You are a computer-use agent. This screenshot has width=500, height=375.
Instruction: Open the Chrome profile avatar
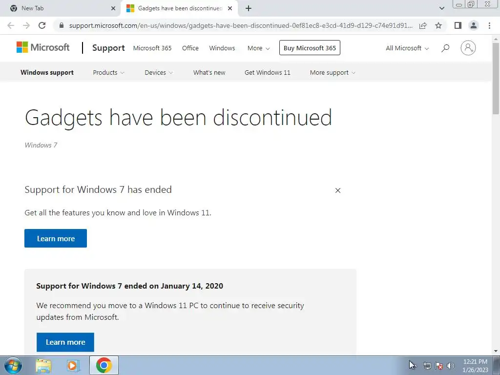tap(474, 25)
